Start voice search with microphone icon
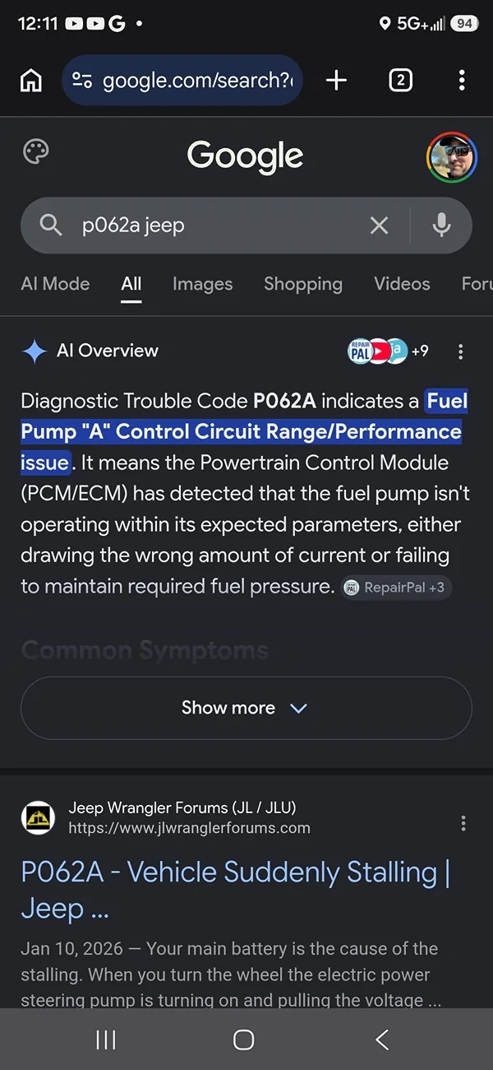The width and height of the screenshot is (493, 1070). 442,226
